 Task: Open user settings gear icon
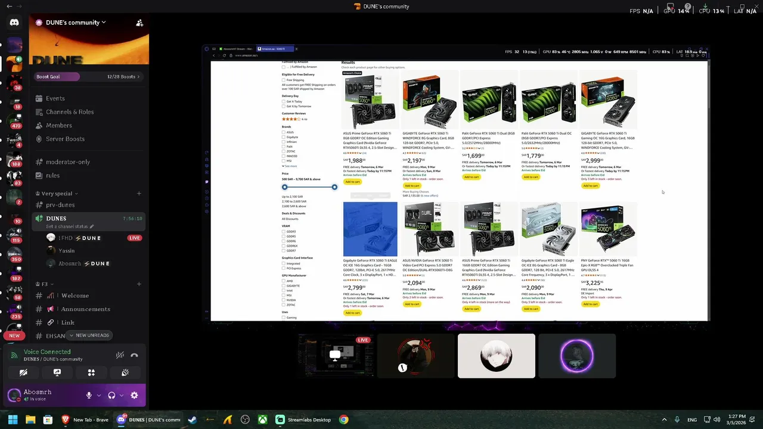tap(134, 395)
